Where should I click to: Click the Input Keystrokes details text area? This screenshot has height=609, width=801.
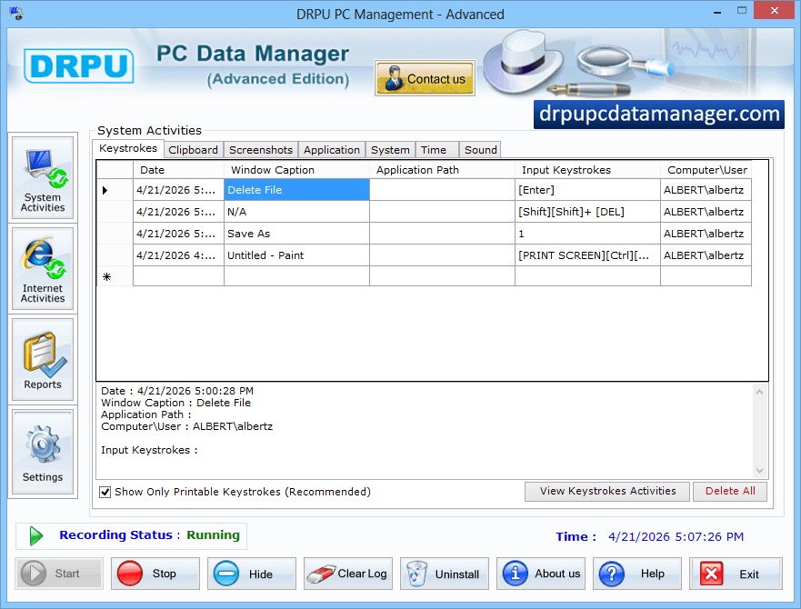tap(425, 431)
